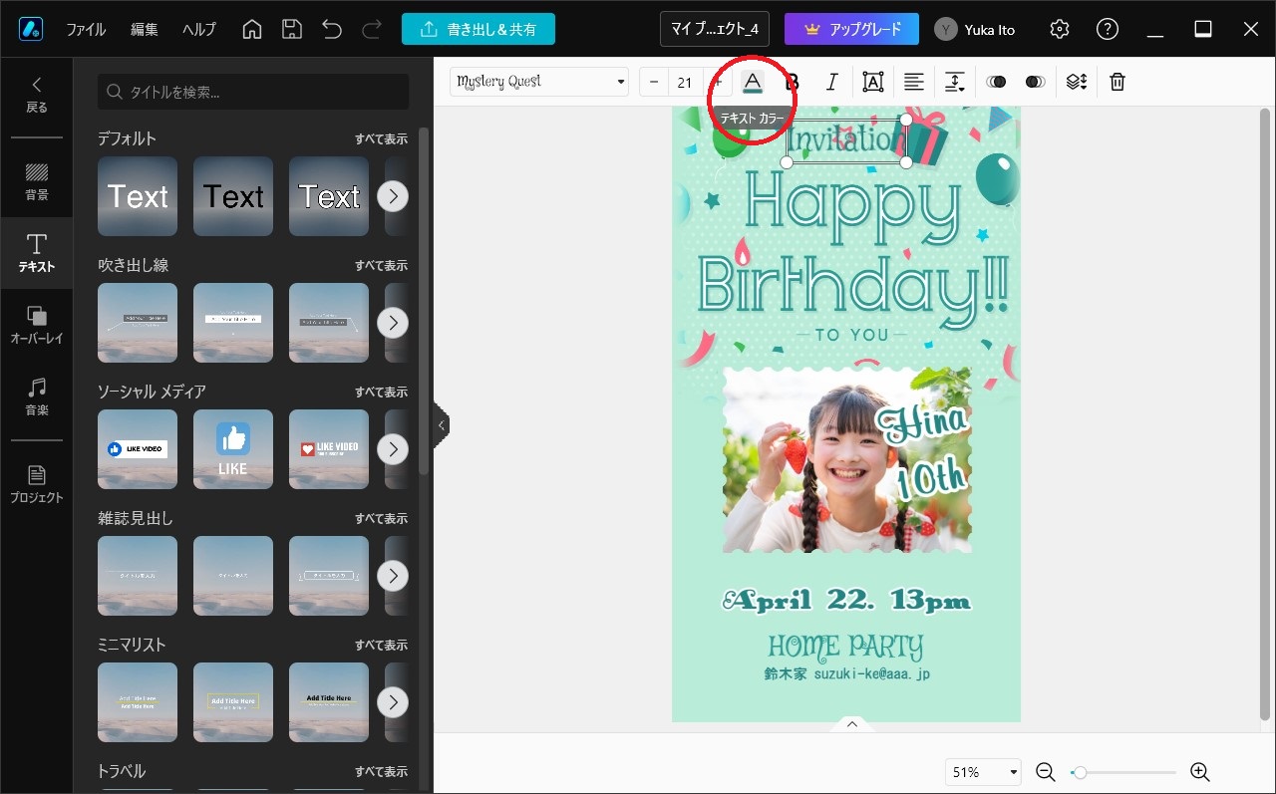
Task: Zoom out with the minus magnifier
Action: (x=1045, y=772)
